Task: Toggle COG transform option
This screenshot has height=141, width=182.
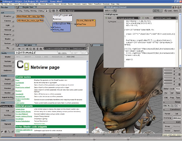Action: 166,98
